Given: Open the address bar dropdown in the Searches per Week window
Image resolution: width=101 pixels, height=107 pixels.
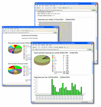Looking at the screenshot, I should (92, 10).
